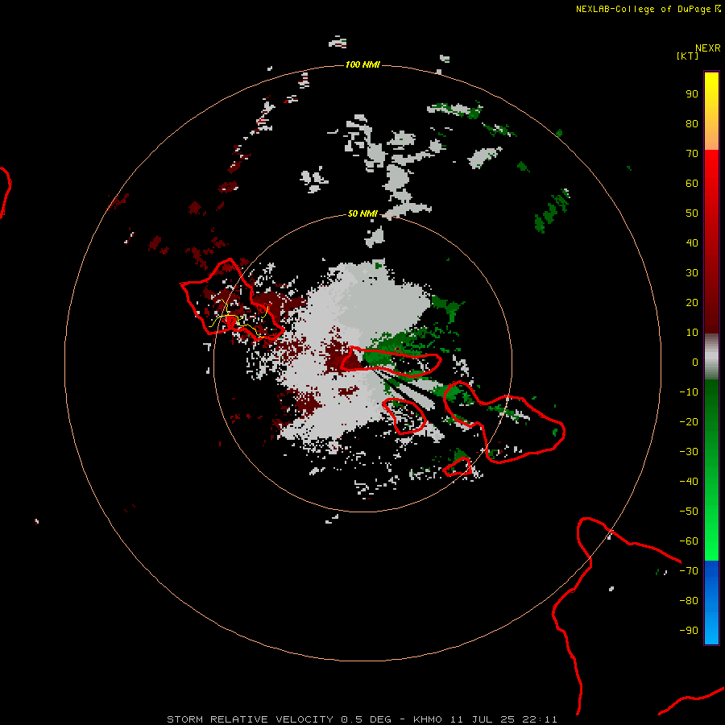Click the -90 value on the velocity scale
725x725 pixels.
(689, 631)
